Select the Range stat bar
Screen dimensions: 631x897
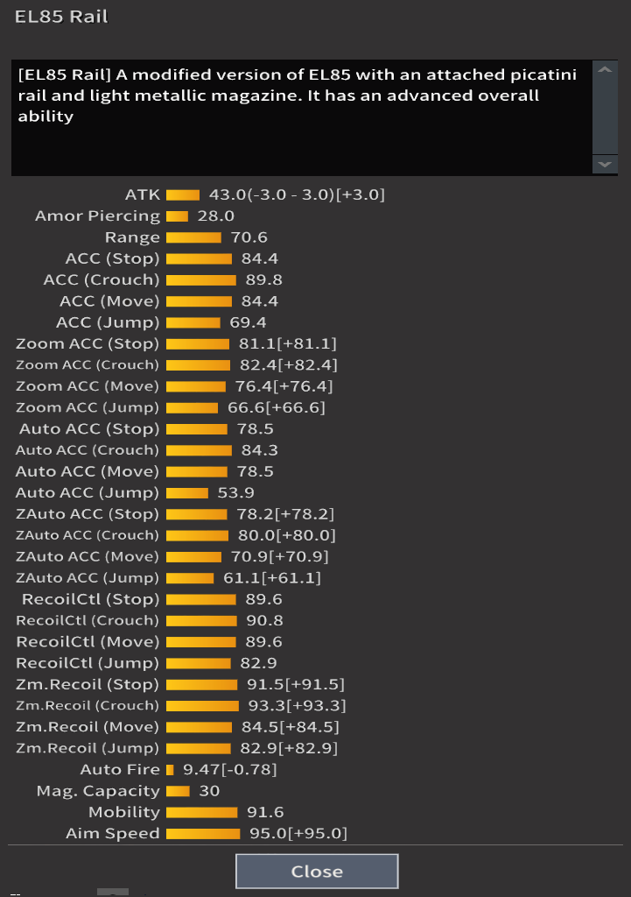[193, 237]
